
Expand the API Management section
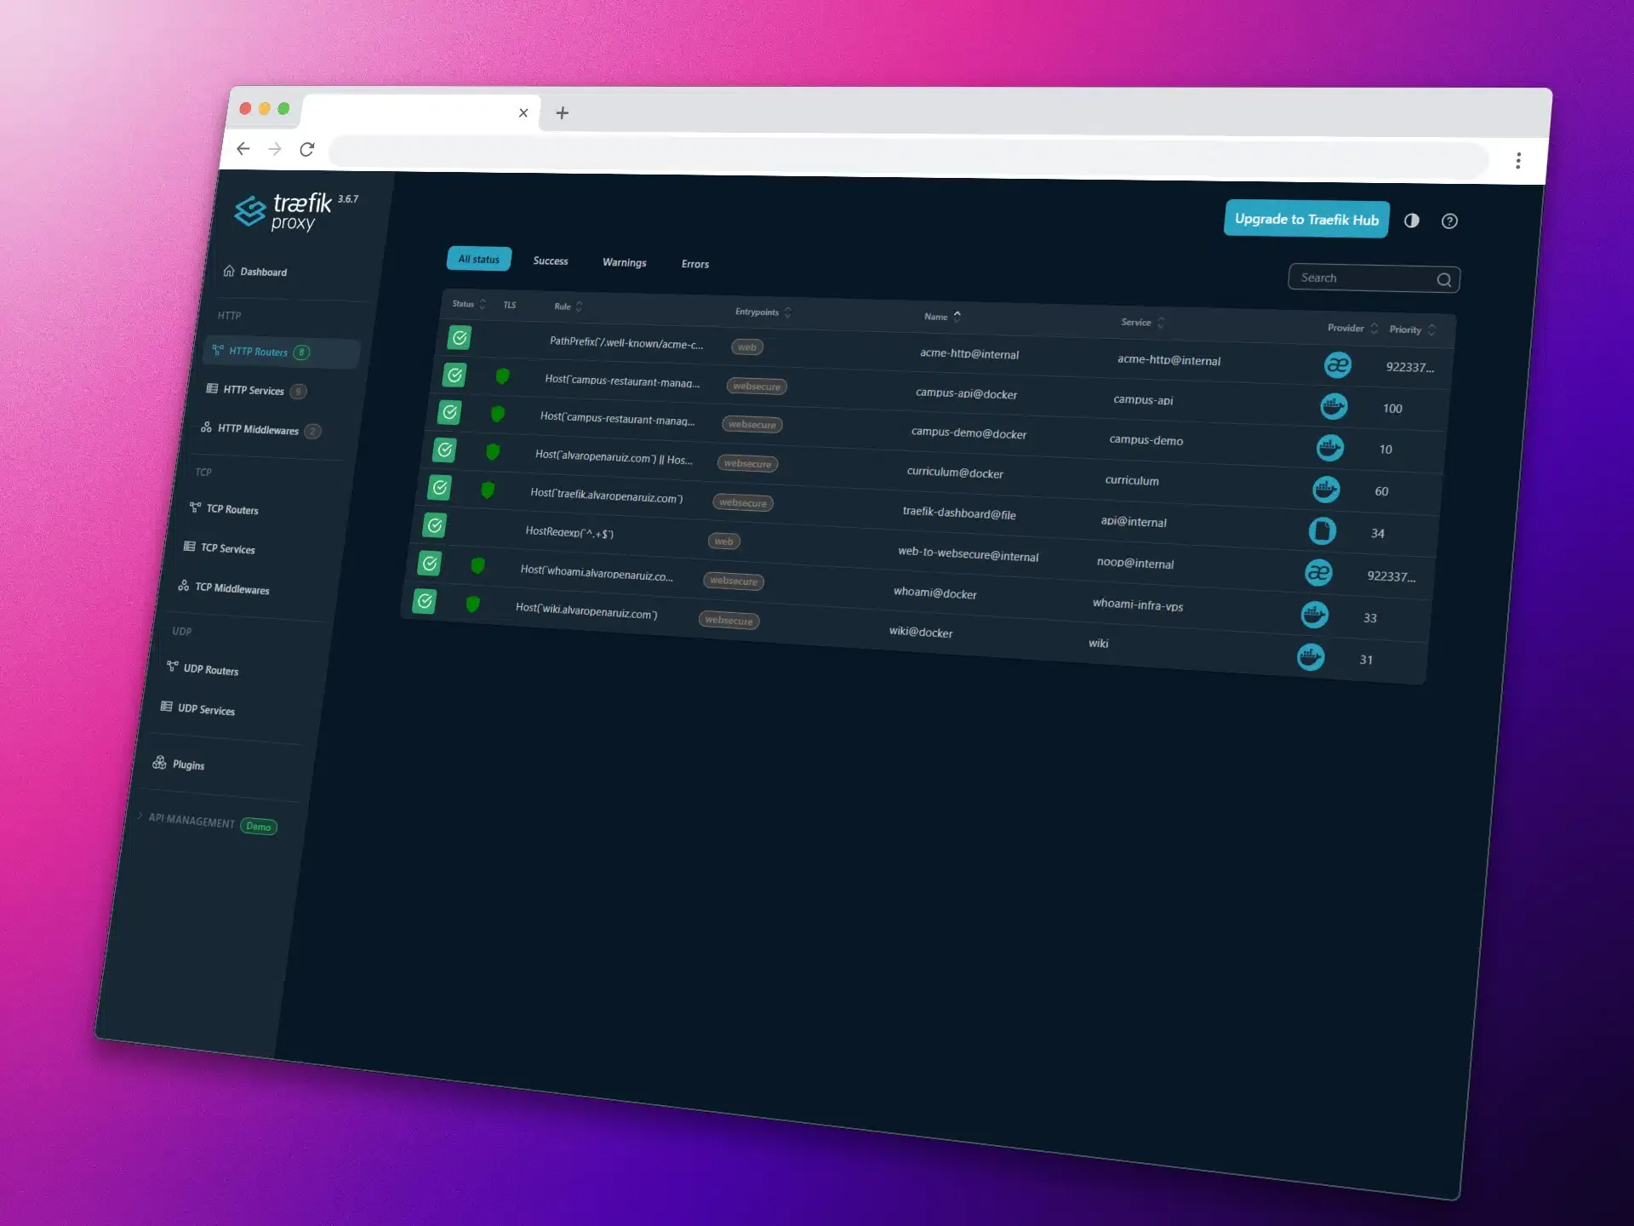[x=191, y=822]
